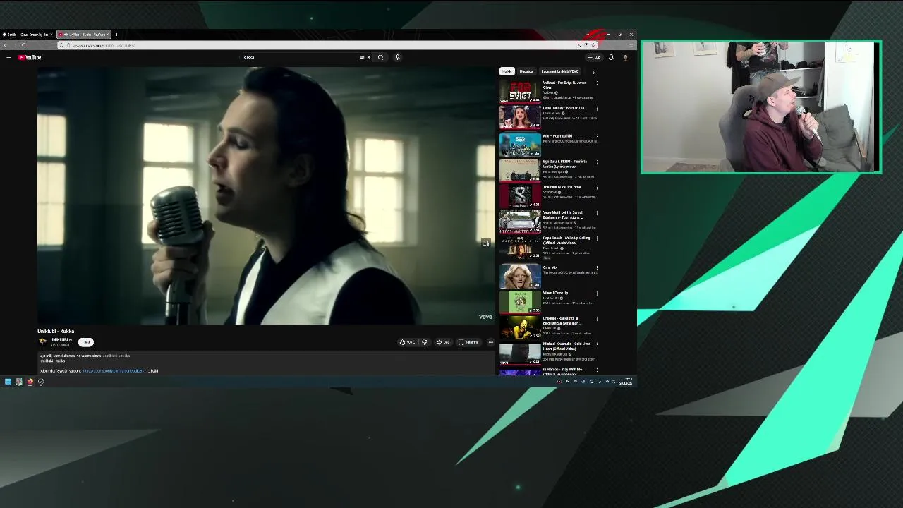Select the middle filter chip beside Kaikki
903x508 pixels.
click(526, 71)
